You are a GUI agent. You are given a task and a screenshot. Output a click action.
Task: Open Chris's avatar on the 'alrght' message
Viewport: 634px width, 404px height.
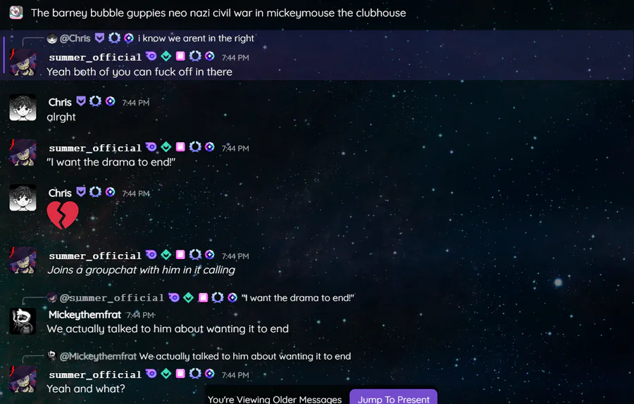pos(23,108)
